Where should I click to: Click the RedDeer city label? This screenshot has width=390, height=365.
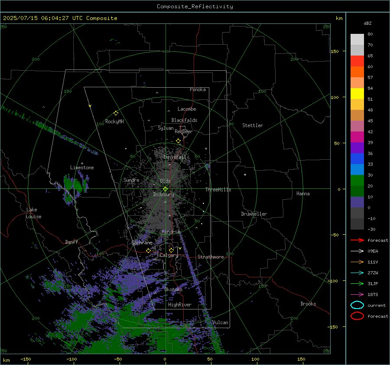coord(184,132)
